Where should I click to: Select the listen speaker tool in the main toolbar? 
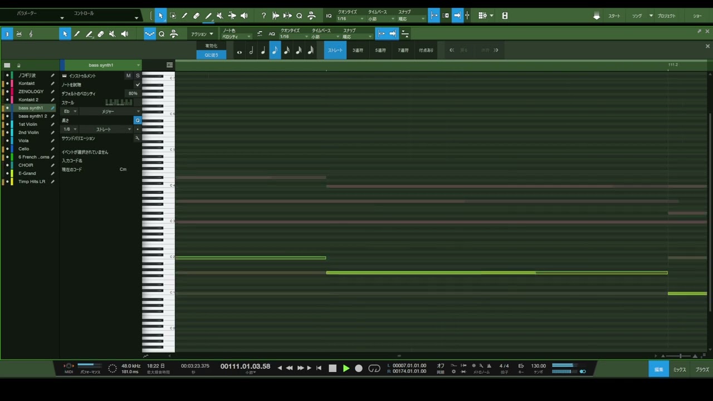[244, 16]
